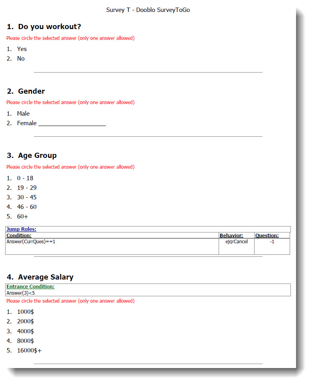This screenshot has height=384, width=312.
Task: Select the 30 - 45 age group
Action: click(x=27, y=197)
